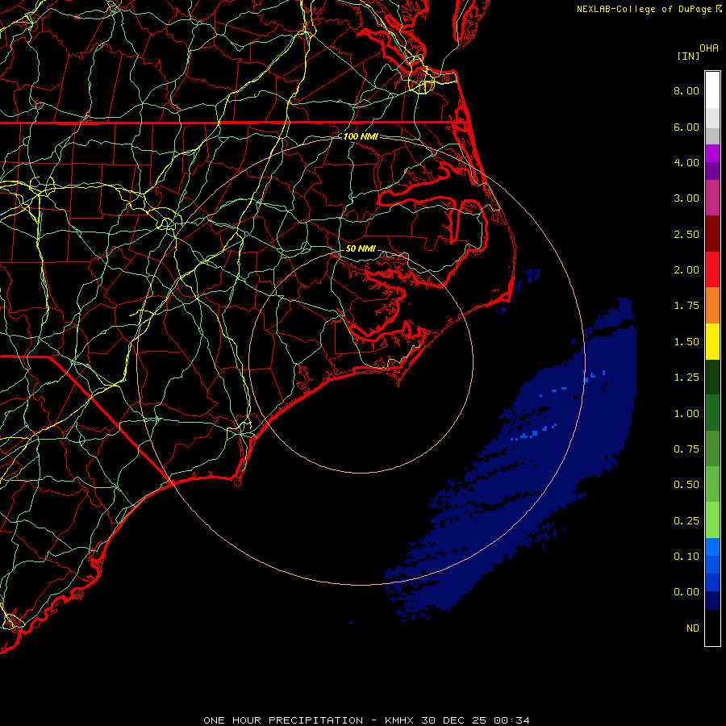Click the 8.00 legend value
The width and height of the screenshot is (726, 726).
(x=686, y=90)
